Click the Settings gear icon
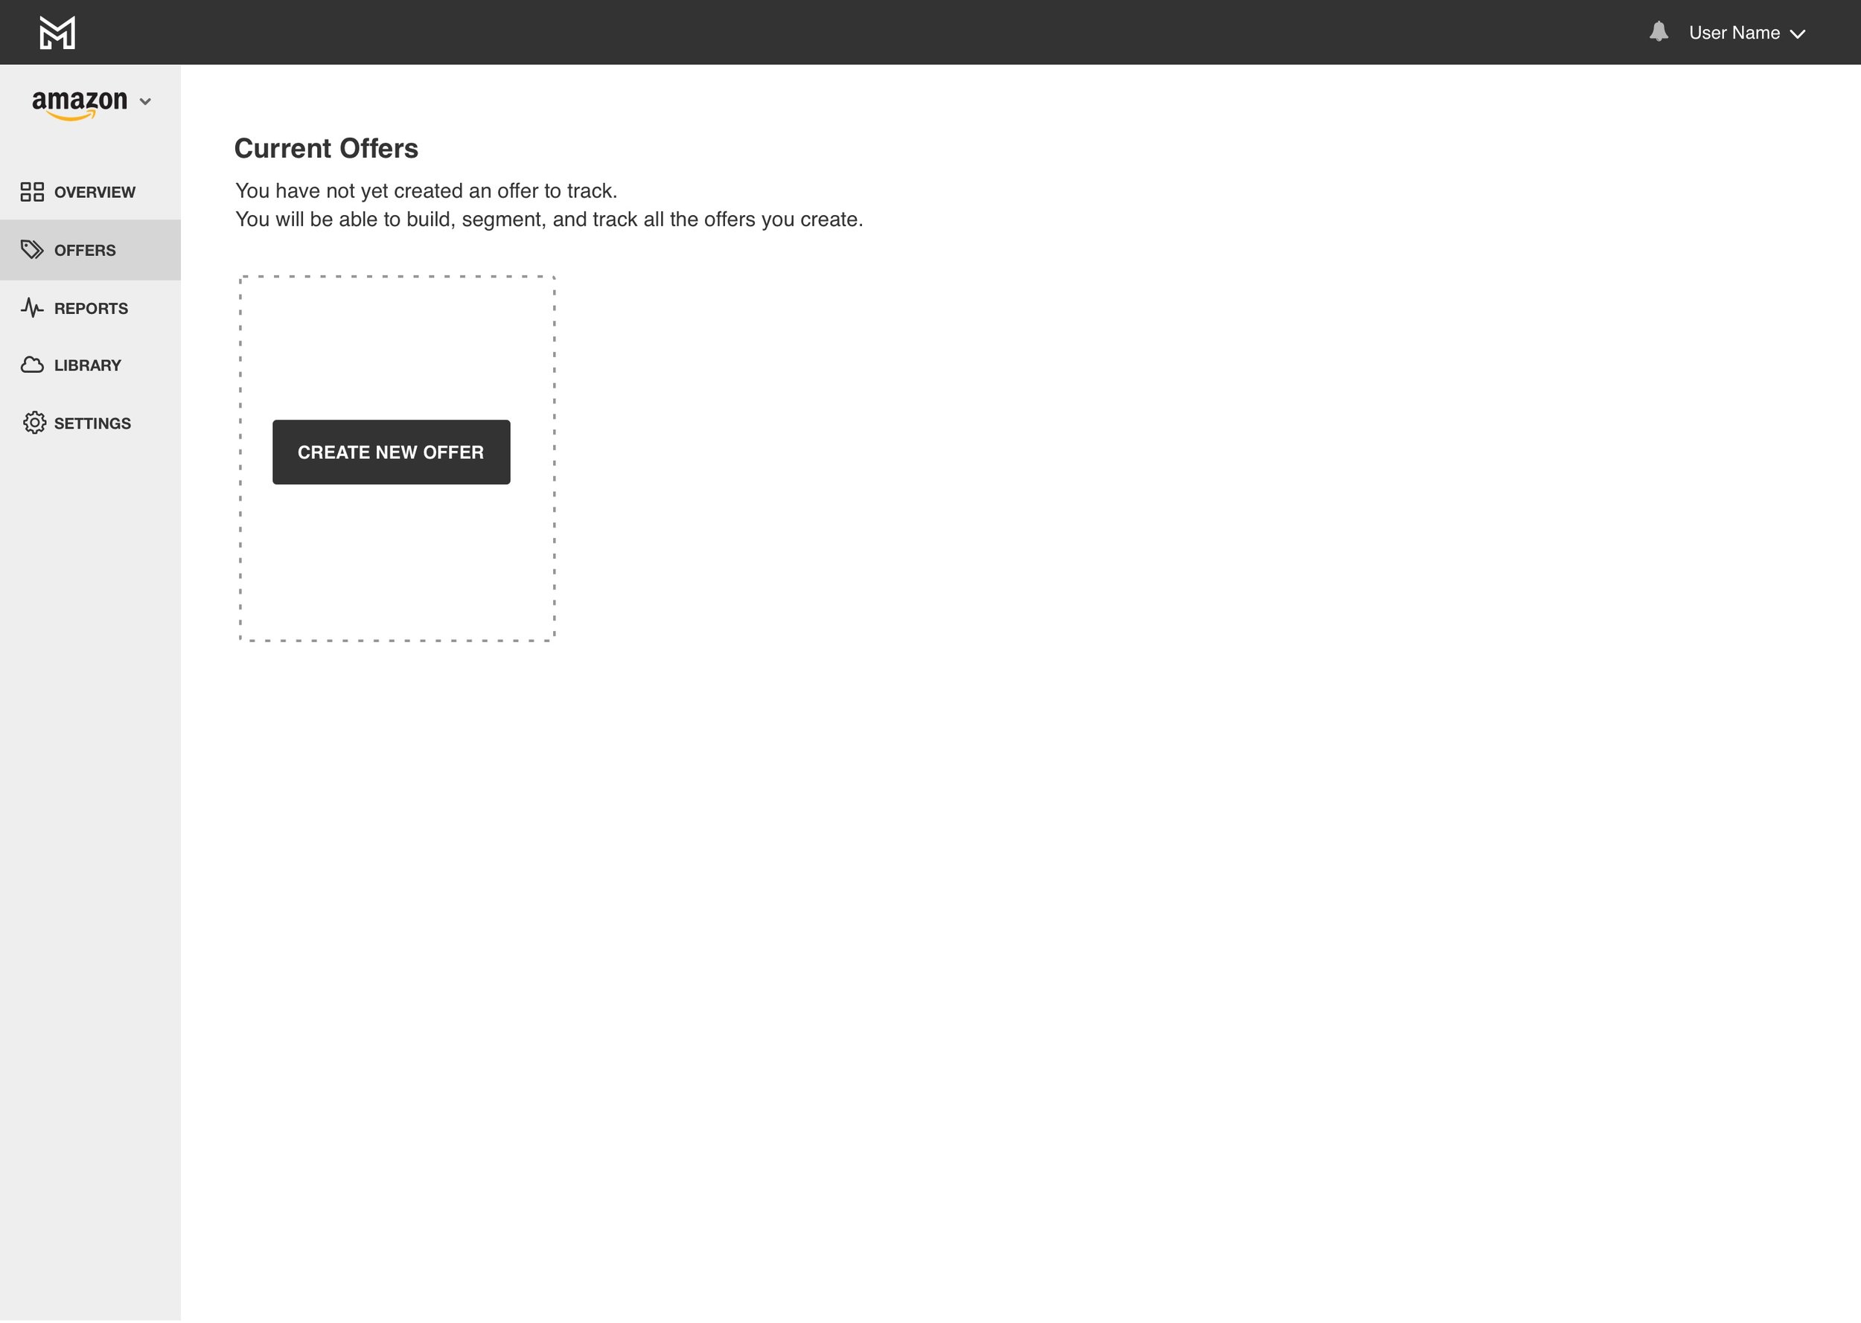This screenshot has width=1861, height=1323. pos(34,423)
